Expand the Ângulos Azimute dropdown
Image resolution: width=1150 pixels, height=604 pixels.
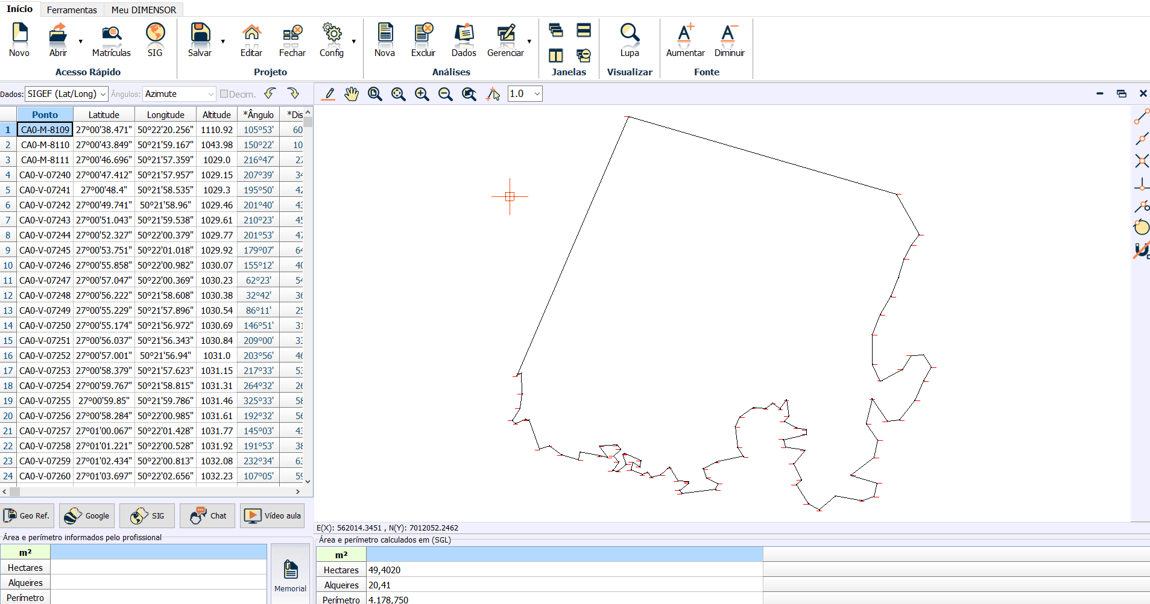[x=179, y=94]
